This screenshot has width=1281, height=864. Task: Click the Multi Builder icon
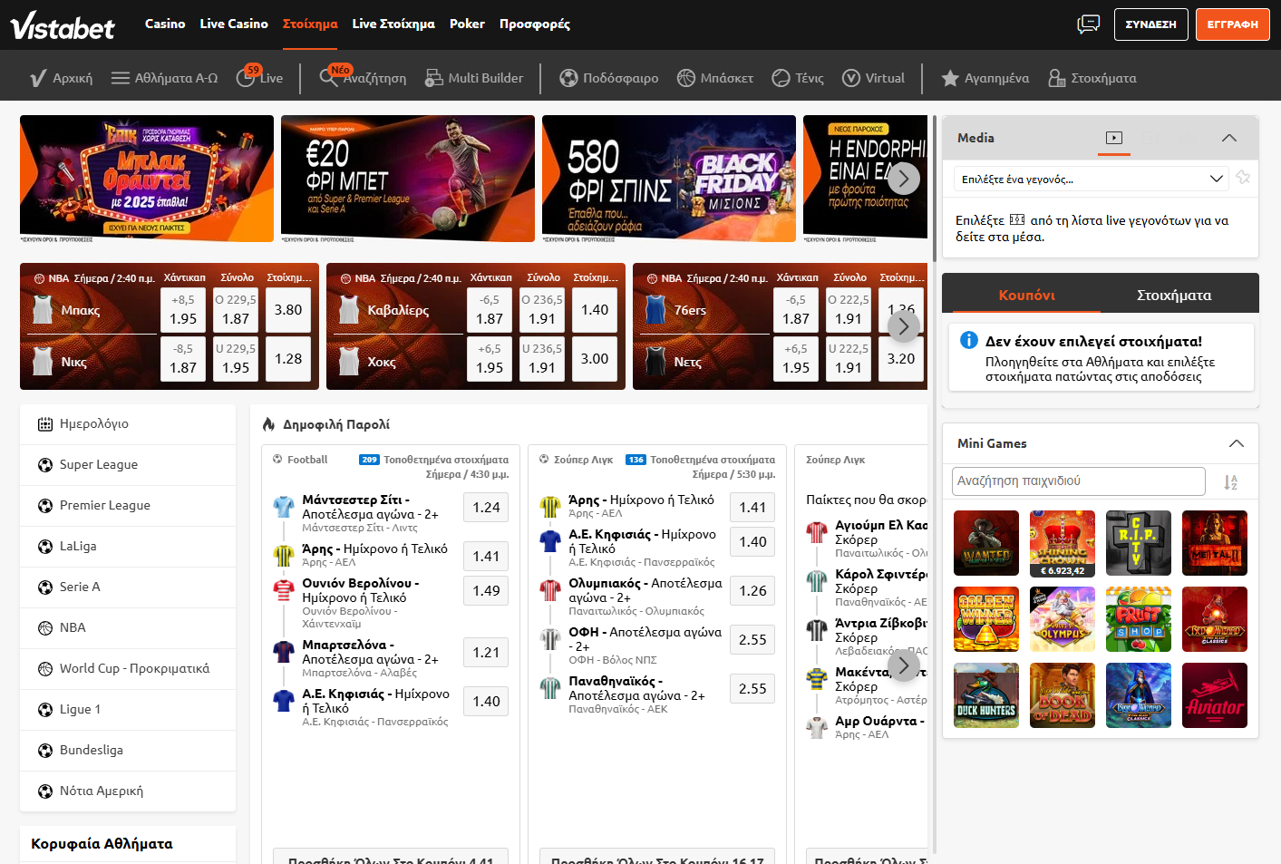pyautogui.click(x=434, y=78)
